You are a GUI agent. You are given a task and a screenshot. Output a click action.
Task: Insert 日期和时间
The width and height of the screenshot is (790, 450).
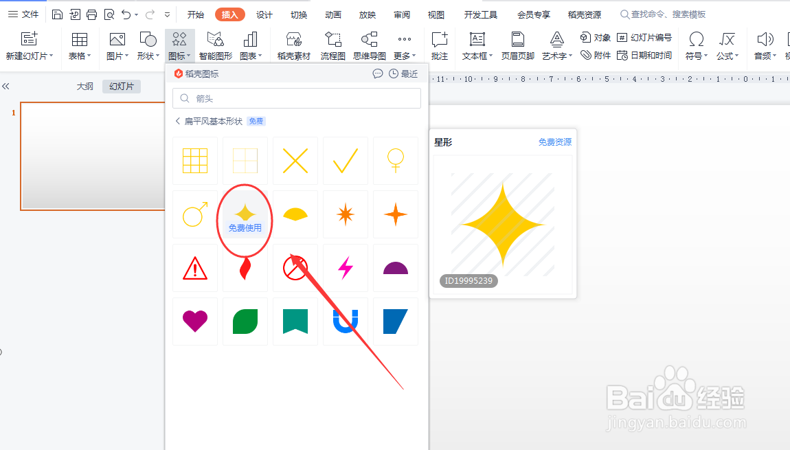coord(644,55)
